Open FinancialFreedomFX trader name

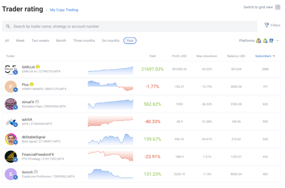(x=38, y=155)
